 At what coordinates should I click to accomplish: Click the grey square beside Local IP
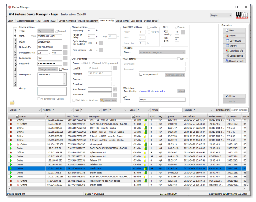115,68
